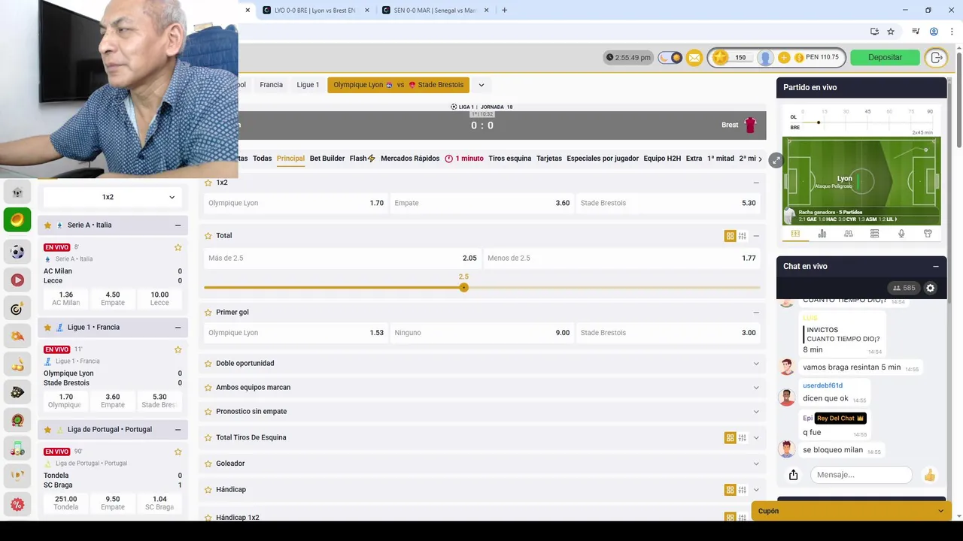Click the gold star points icon

pos(721,58)
